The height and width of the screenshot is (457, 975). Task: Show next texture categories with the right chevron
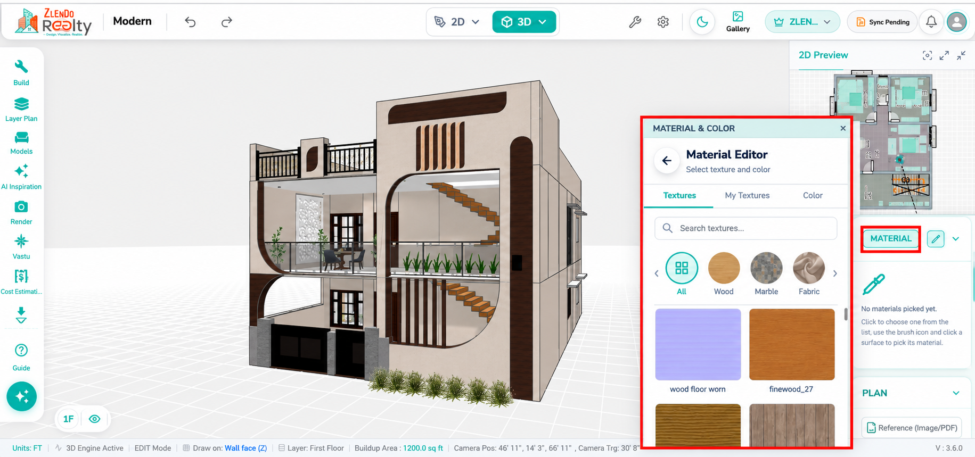[x=835, y=273]
